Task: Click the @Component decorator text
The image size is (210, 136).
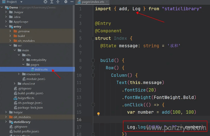Action: (x=108, y=31)
